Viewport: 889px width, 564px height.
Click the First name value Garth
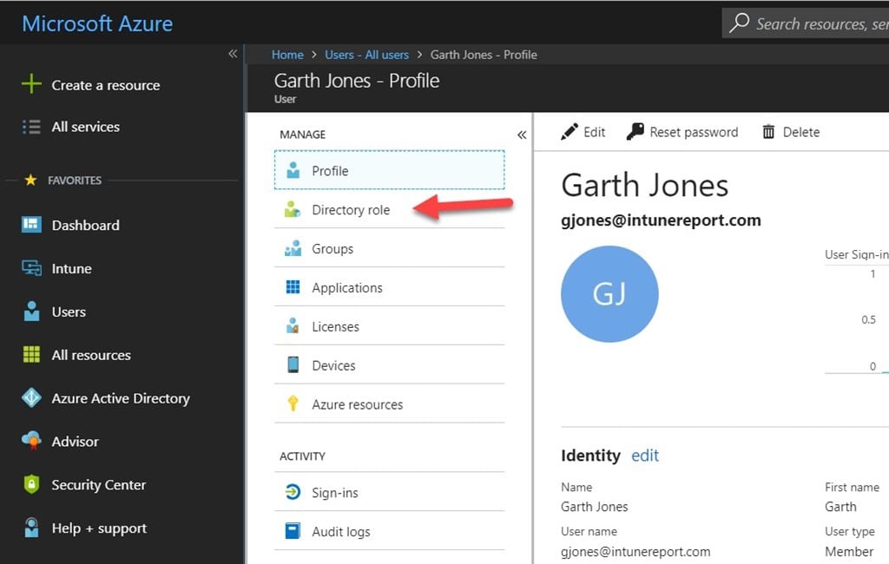pyautogui.click(x=840, y=507)
